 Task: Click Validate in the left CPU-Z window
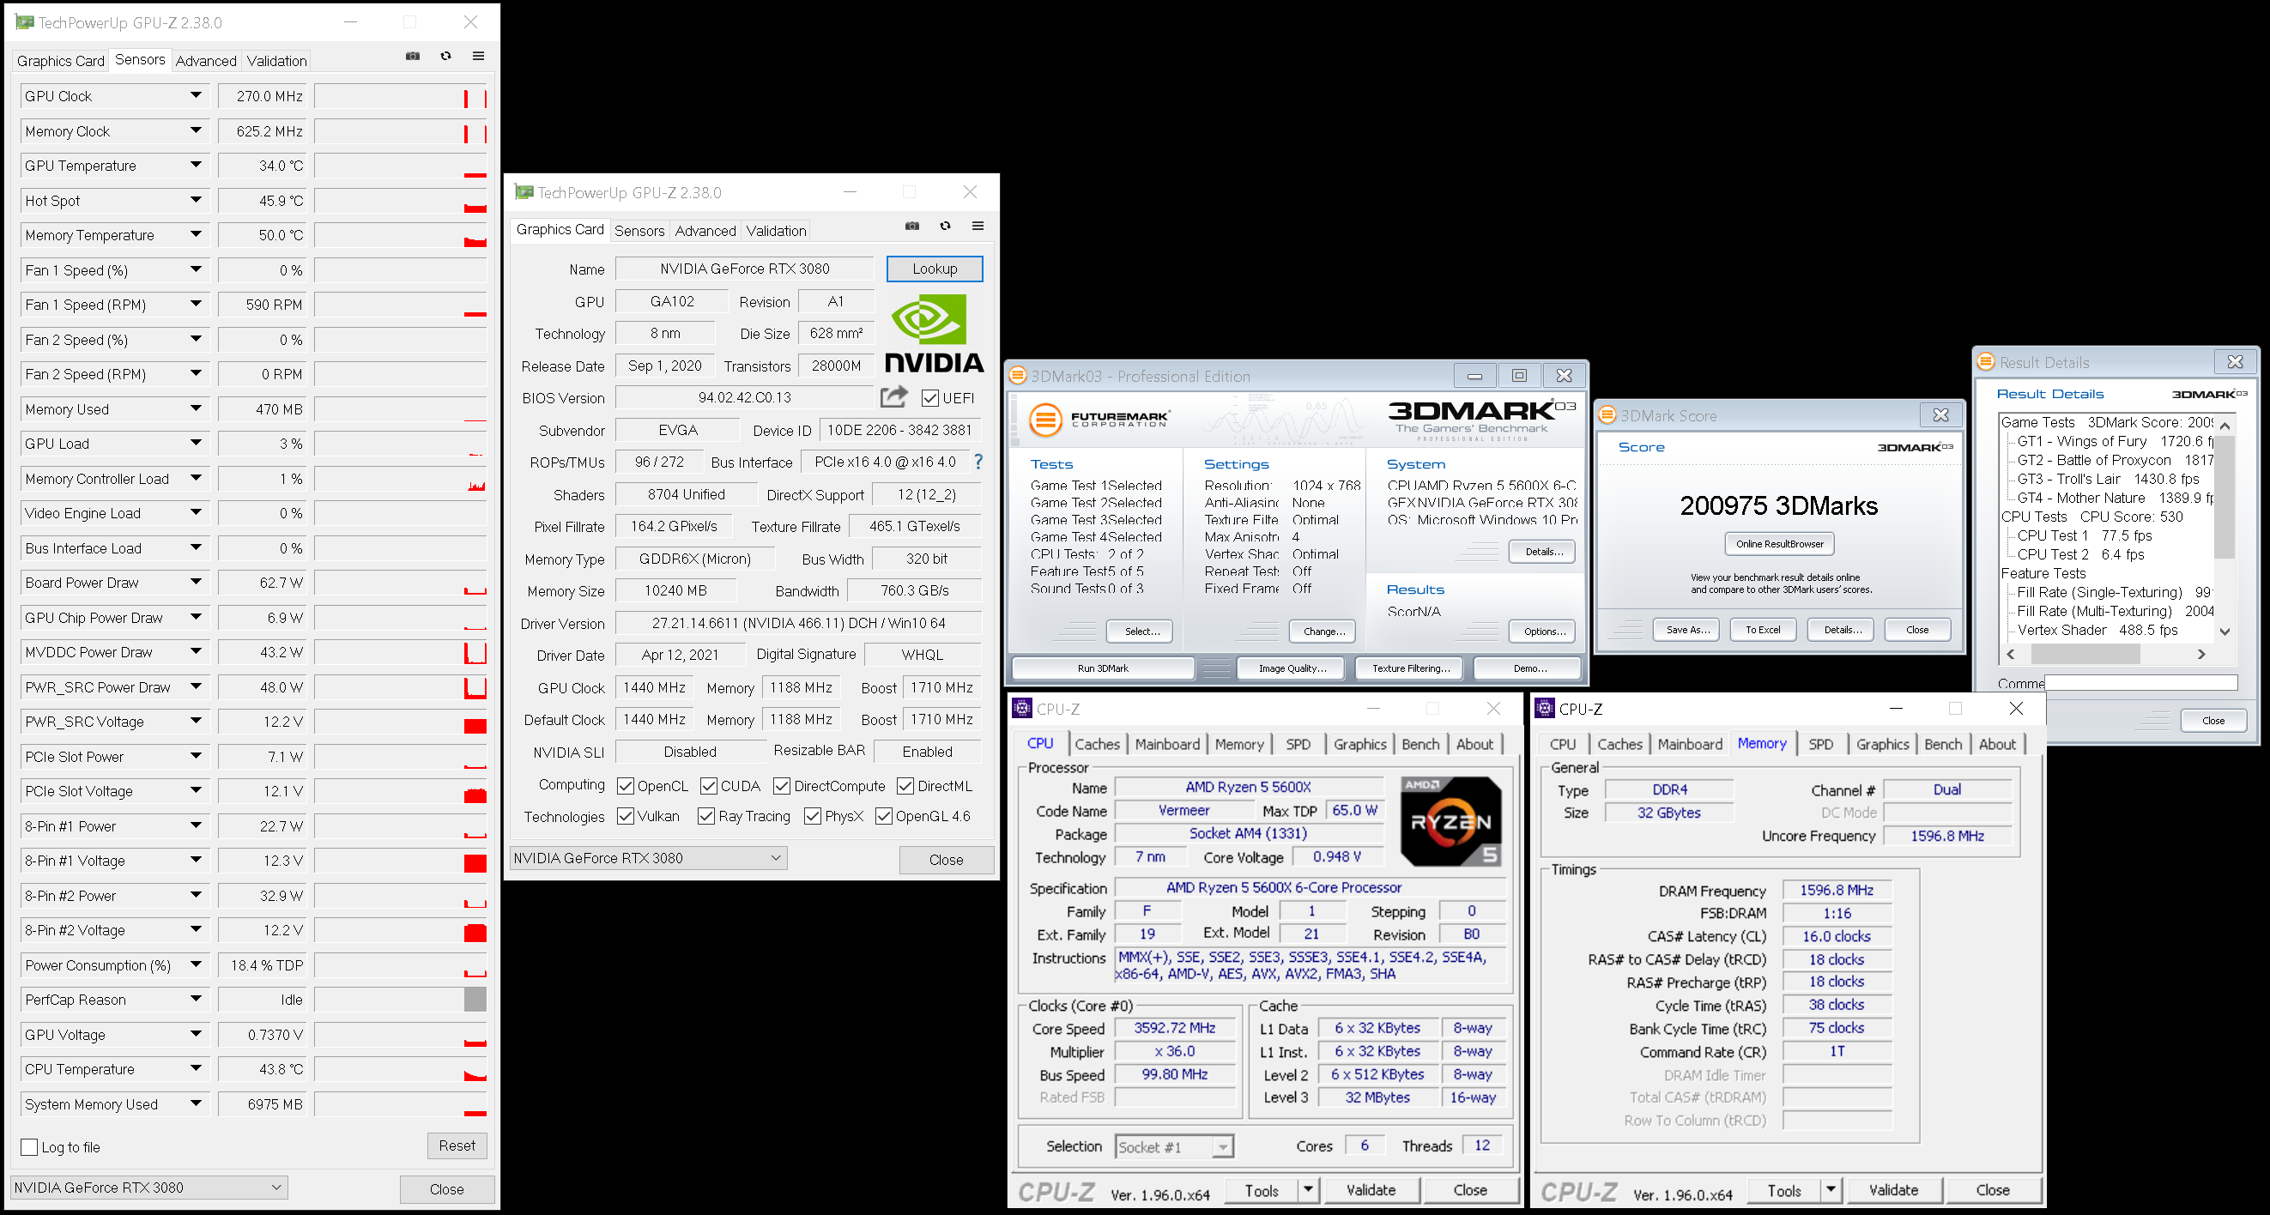pos(1371,1190)
